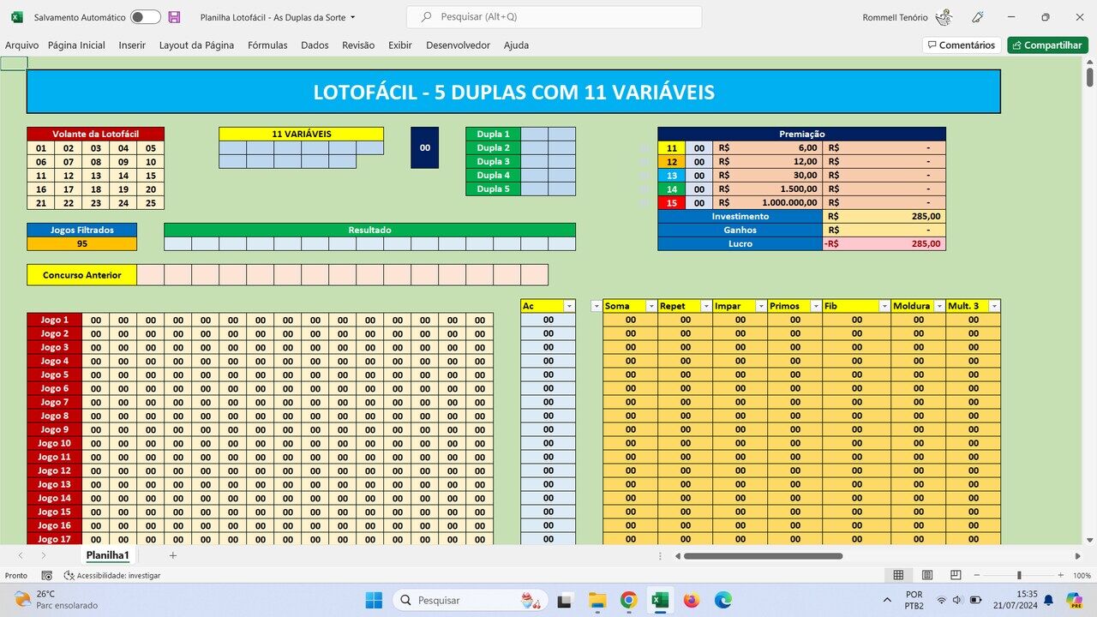This screenshot has width=1097, height=617.
Task: Show hidden system tray icons chevron
Action: pos(887,600)
